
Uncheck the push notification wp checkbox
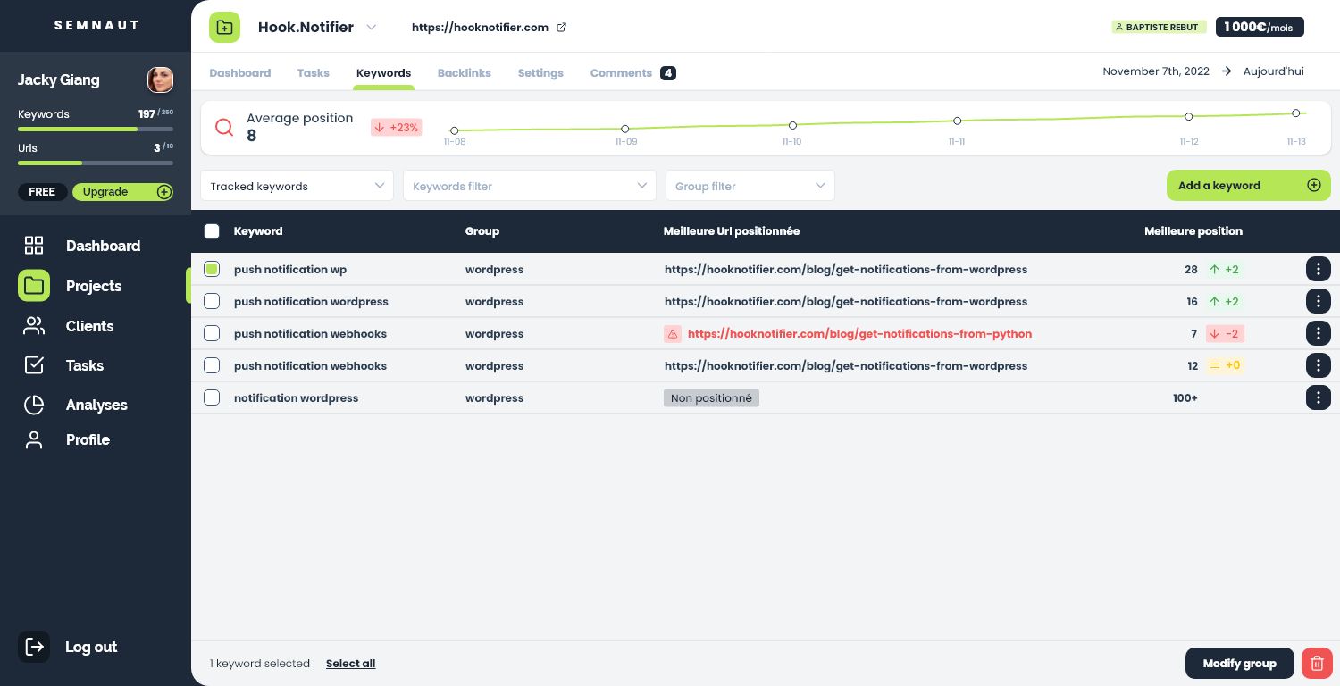click(x=212, y=269)
